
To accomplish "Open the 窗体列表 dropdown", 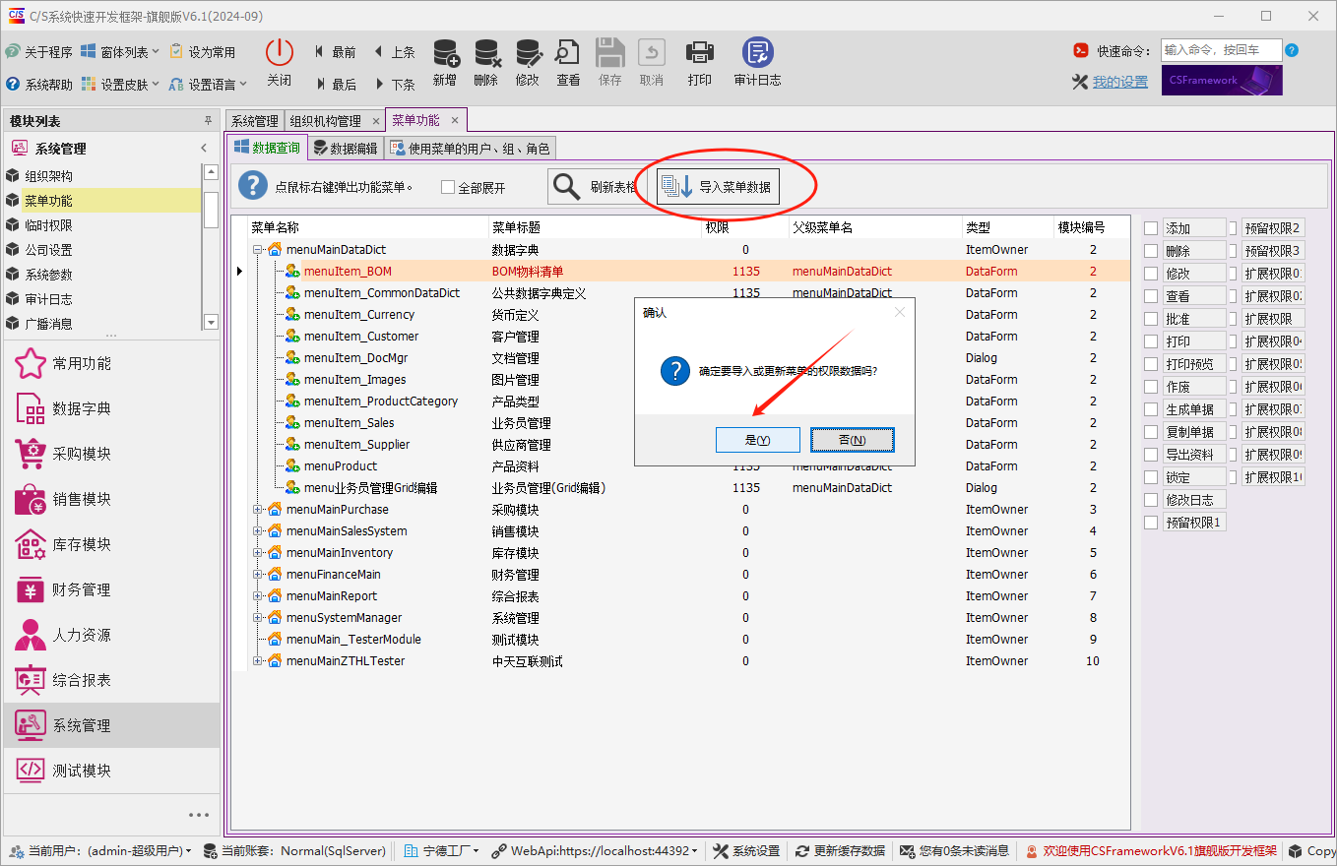I will [120, 52].
